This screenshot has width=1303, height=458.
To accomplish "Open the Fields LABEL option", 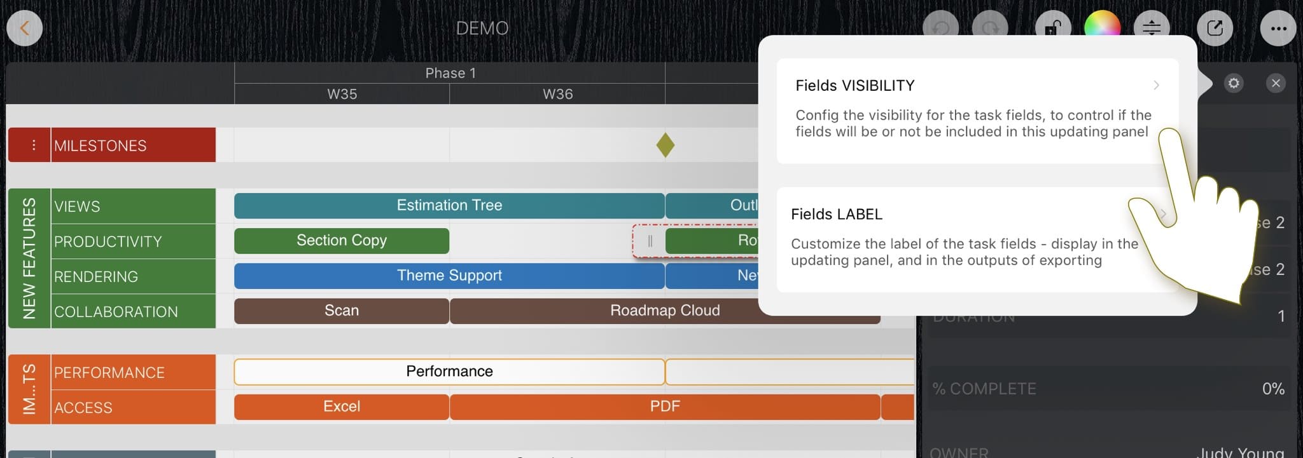I will tap(954, 238).
